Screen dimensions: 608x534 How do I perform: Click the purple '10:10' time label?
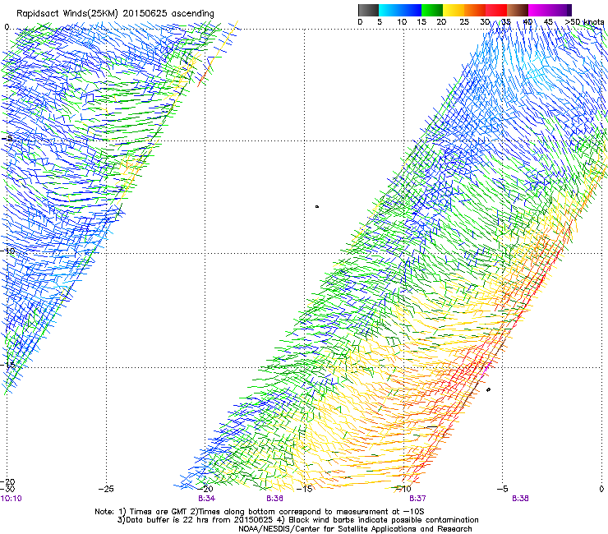click(x=12, y=499)
